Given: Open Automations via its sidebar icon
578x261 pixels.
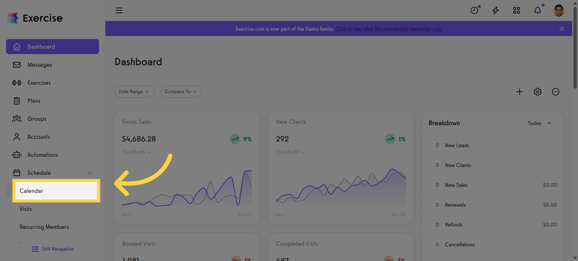Looking at the screenshot, I should pos(17,155).
